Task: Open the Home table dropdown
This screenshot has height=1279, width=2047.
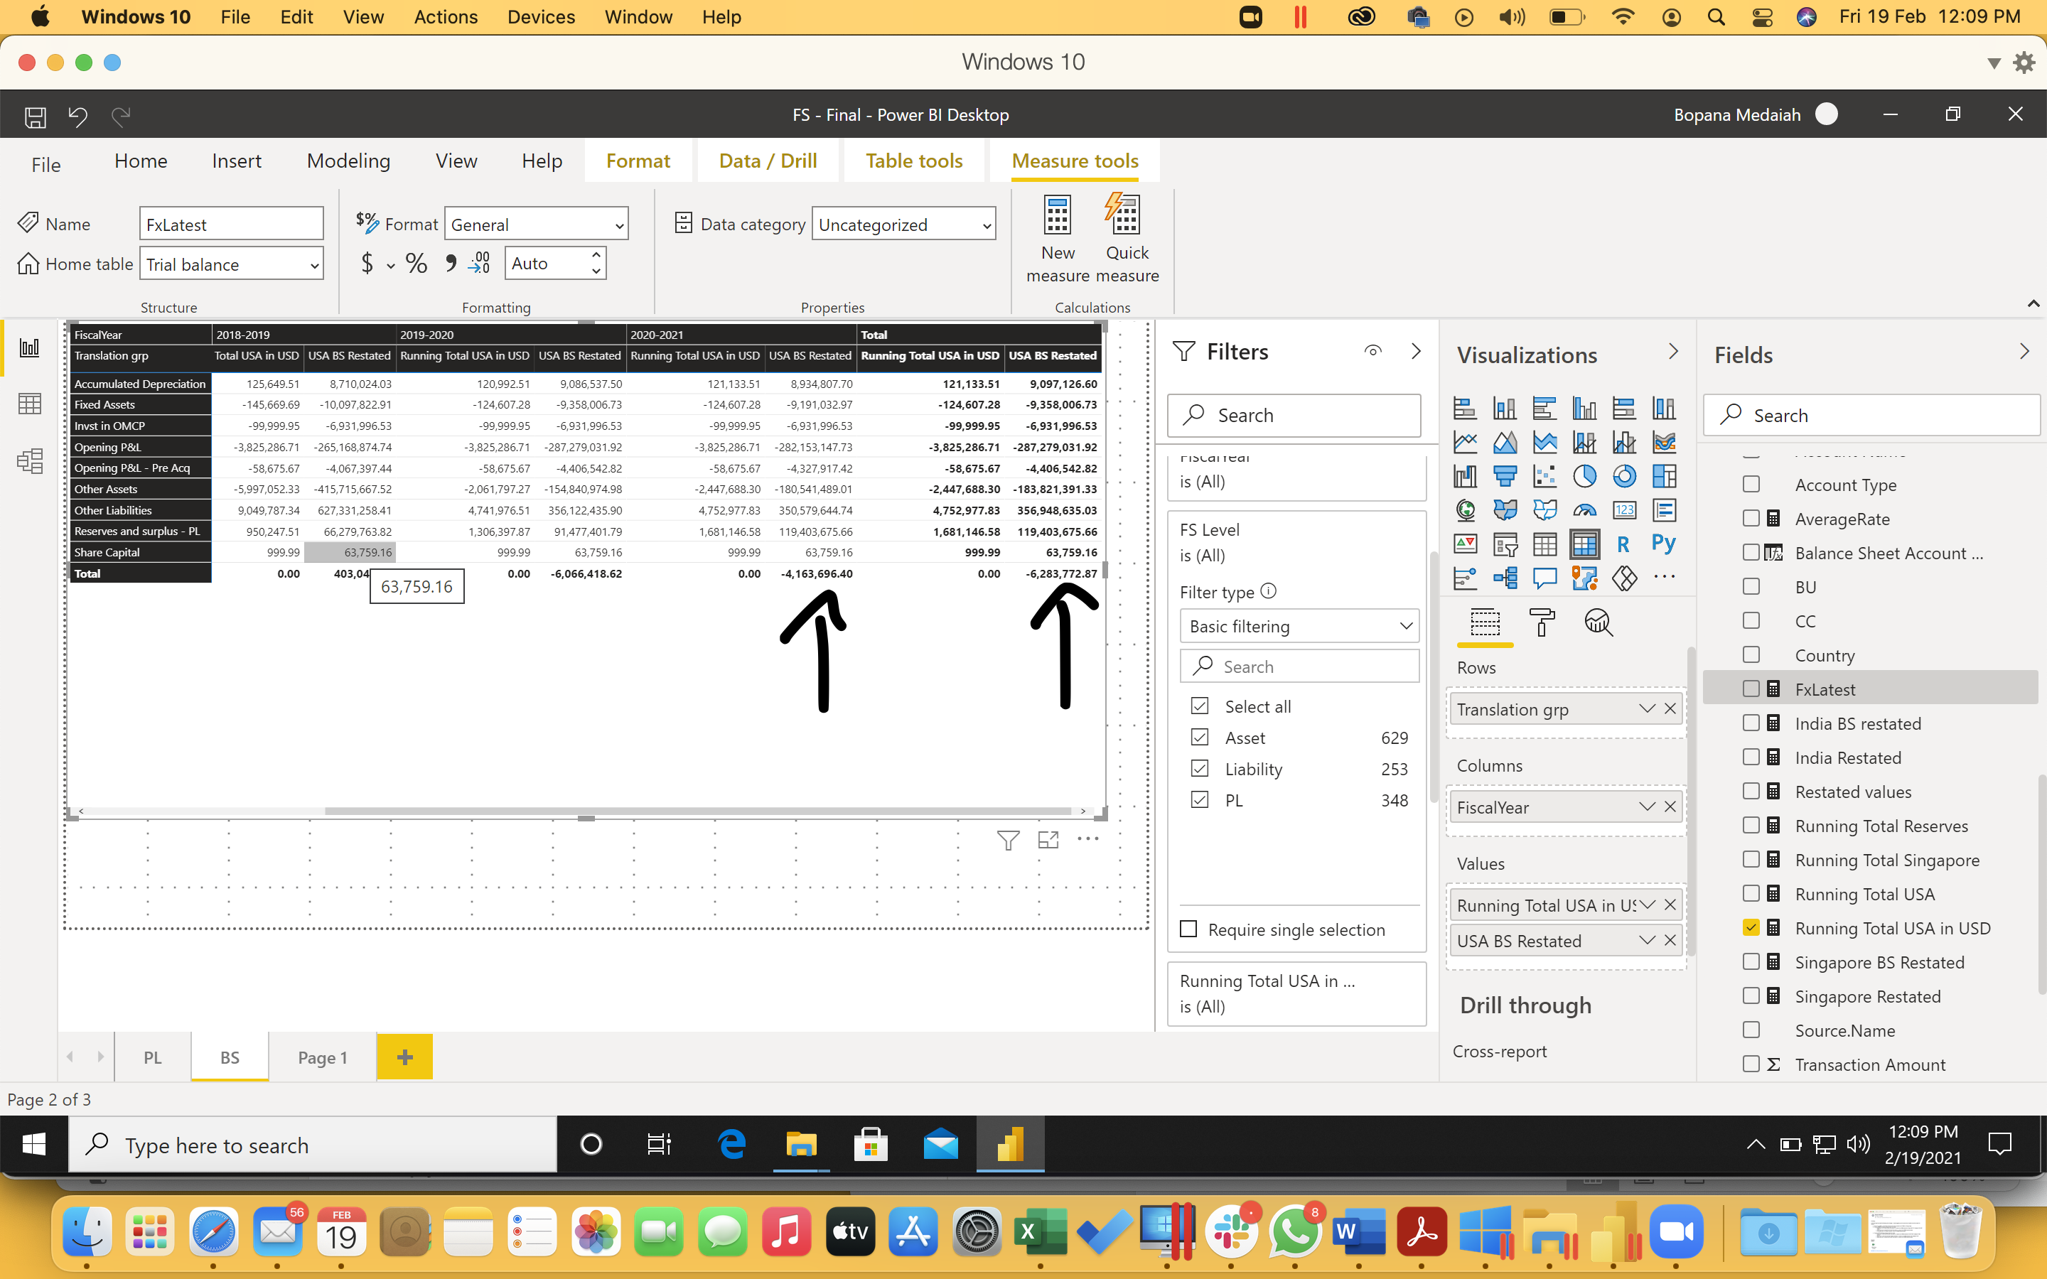Action: [x=231, y=264]
